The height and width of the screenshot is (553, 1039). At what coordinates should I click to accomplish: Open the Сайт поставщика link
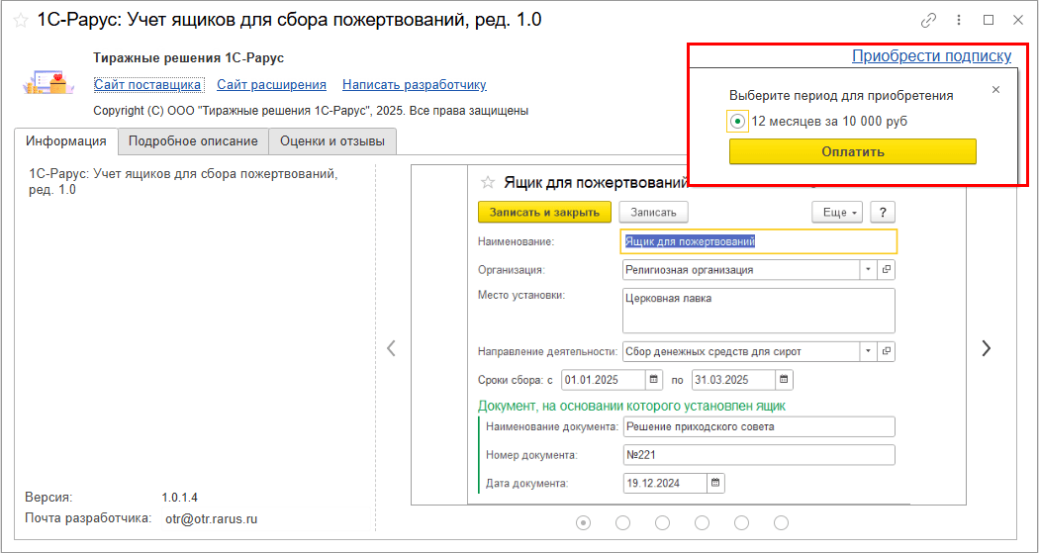click(x=147, y=85)
